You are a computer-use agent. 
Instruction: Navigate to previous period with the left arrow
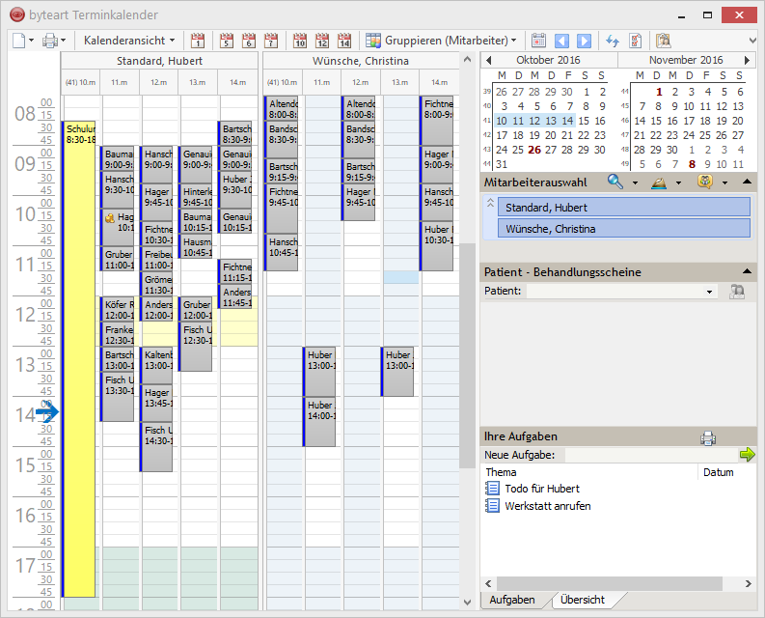click(x=562, y=41)
